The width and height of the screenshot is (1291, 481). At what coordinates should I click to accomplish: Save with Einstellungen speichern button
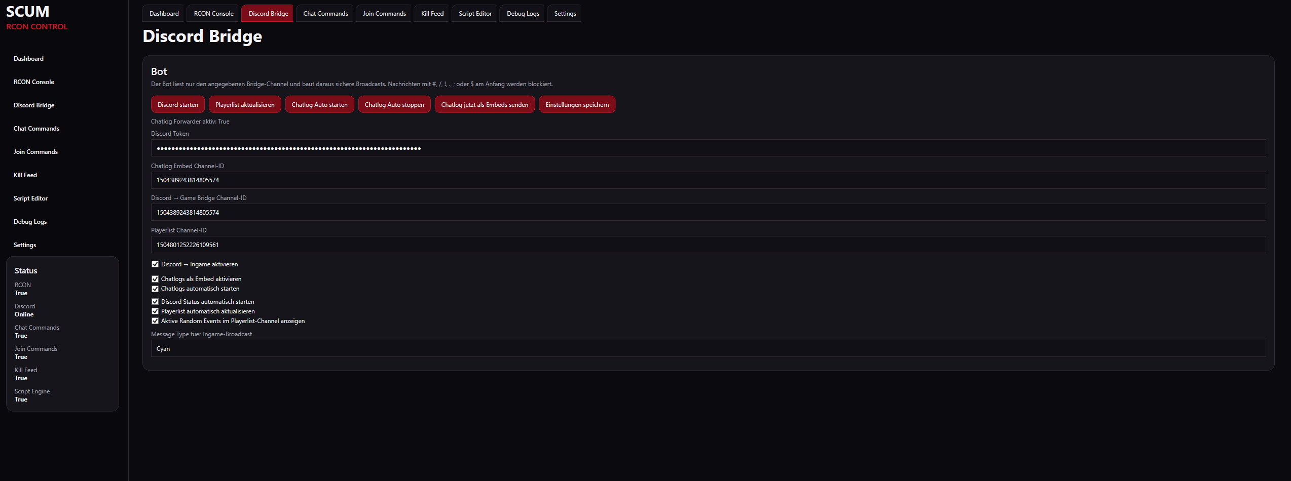pyautogui.click(x=577, y=105)
